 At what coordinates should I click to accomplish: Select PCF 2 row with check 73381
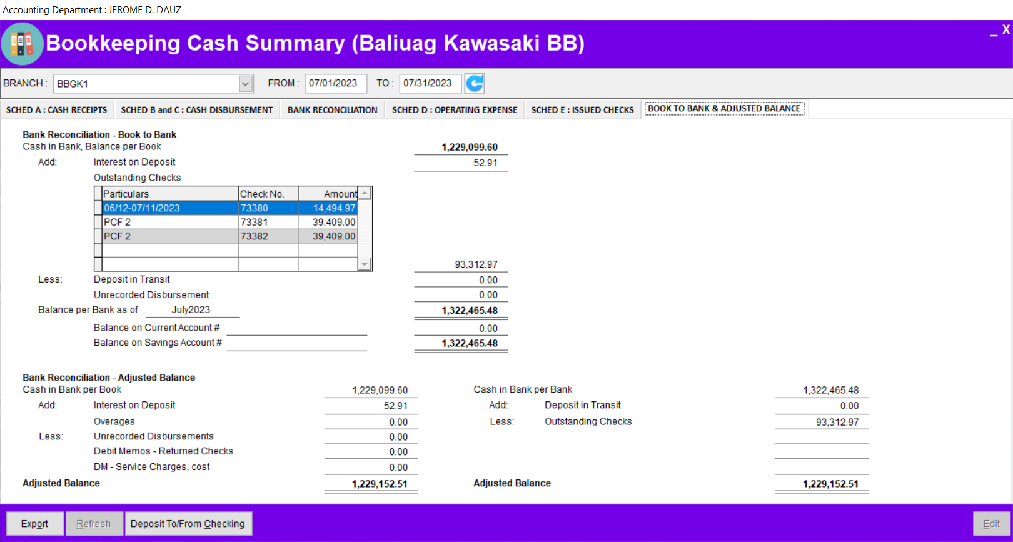pyautogui.click(x=226, y=222)
